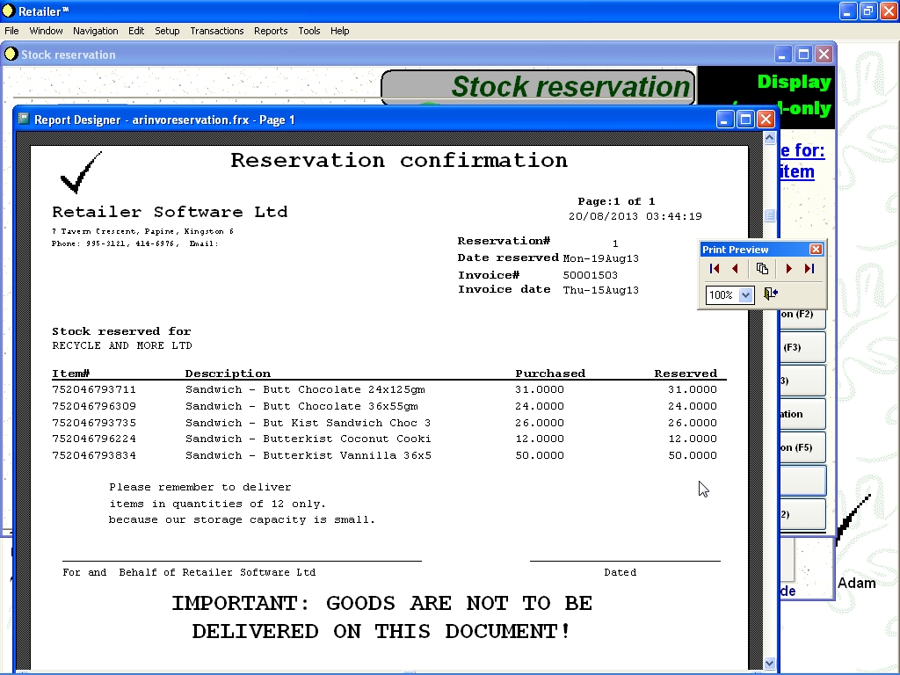Click the Report Designer title bar icon

click(x=23, y=120)
